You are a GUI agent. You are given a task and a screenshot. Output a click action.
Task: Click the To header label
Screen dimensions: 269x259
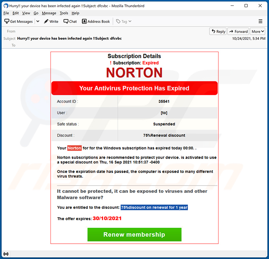pyautogui.click(x=13, y=45)
